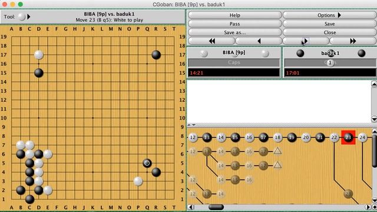Click white player's Caps field
377x212 pixels.
pyautogui.click(x=234, y=62)
